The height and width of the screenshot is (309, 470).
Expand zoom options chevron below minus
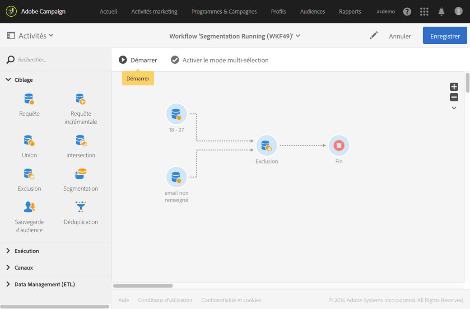click(454, 108)
